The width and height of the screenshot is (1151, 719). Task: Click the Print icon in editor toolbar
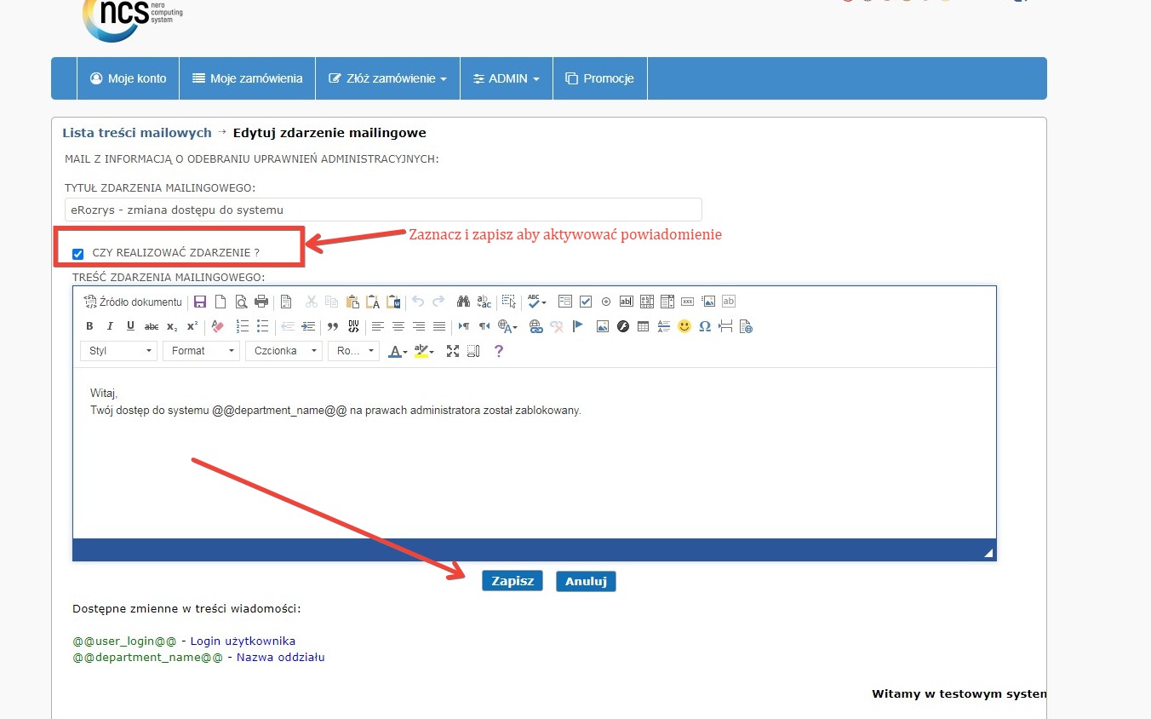[261, 302]
